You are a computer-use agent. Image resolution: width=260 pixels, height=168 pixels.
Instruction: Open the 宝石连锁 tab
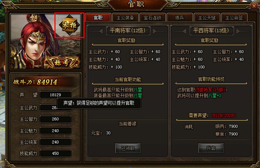(x=152, y=17)
